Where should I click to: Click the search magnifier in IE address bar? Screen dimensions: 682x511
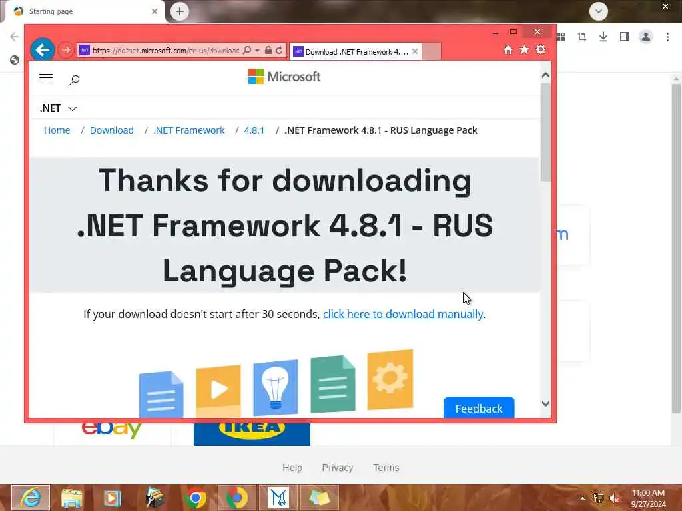coord(247,51)
